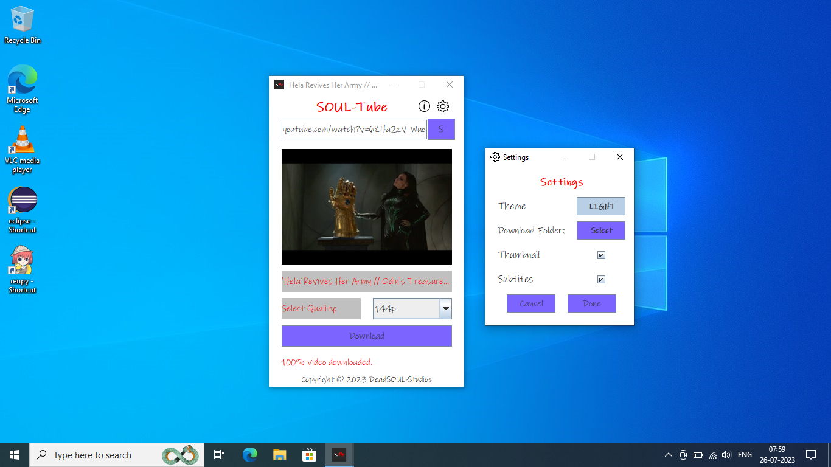Viewport: 831px width, 467px height.
Task: Close the Settings window
Action: point(620,157)
